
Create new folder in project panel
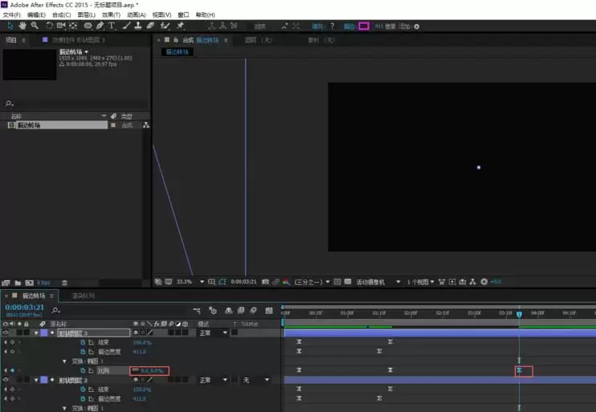(x=18, y=283)
